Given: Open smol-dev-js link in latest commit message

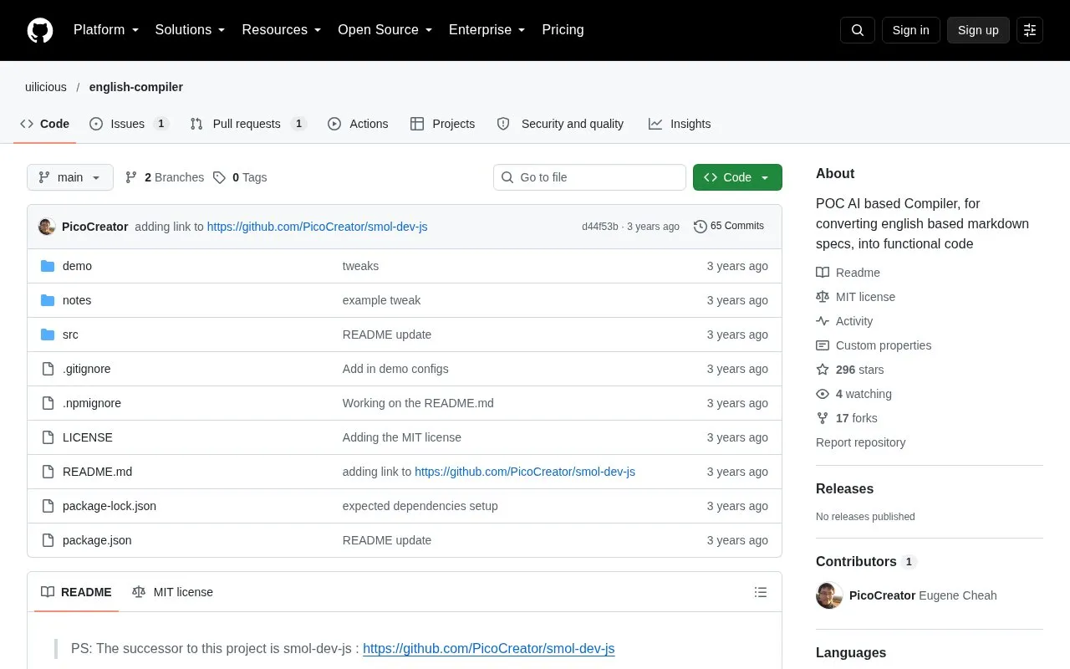Looking at the screenshot, I should coord(317,227).
